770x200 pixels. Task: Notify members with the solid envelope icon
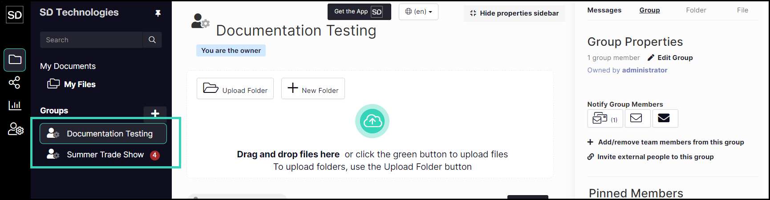coord(665,118)
